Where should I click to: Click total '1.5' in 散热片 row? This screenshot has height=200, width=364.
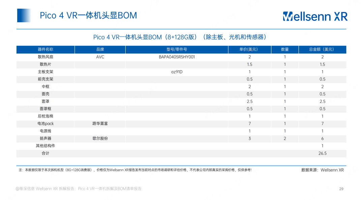[x=323, y=64]
